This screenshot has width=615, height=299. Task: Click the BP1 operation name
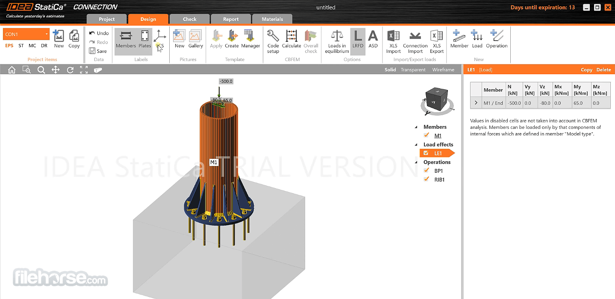tap(438, 171)
